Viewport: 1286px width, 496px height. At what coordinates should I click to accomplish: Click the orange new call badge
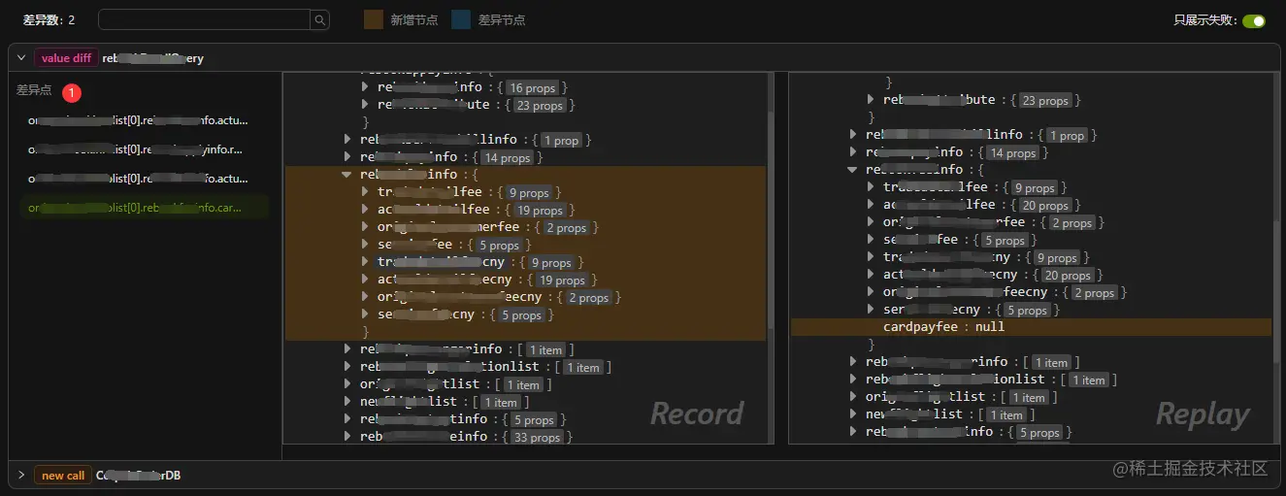point(63,476)
